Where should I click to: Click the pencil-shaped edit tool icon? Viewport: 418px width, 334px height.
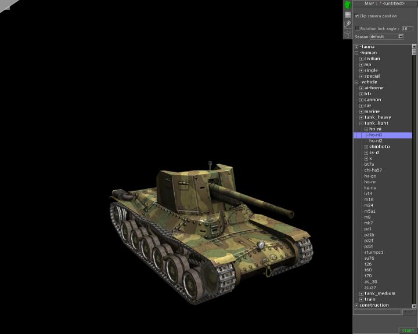(348, 24)
